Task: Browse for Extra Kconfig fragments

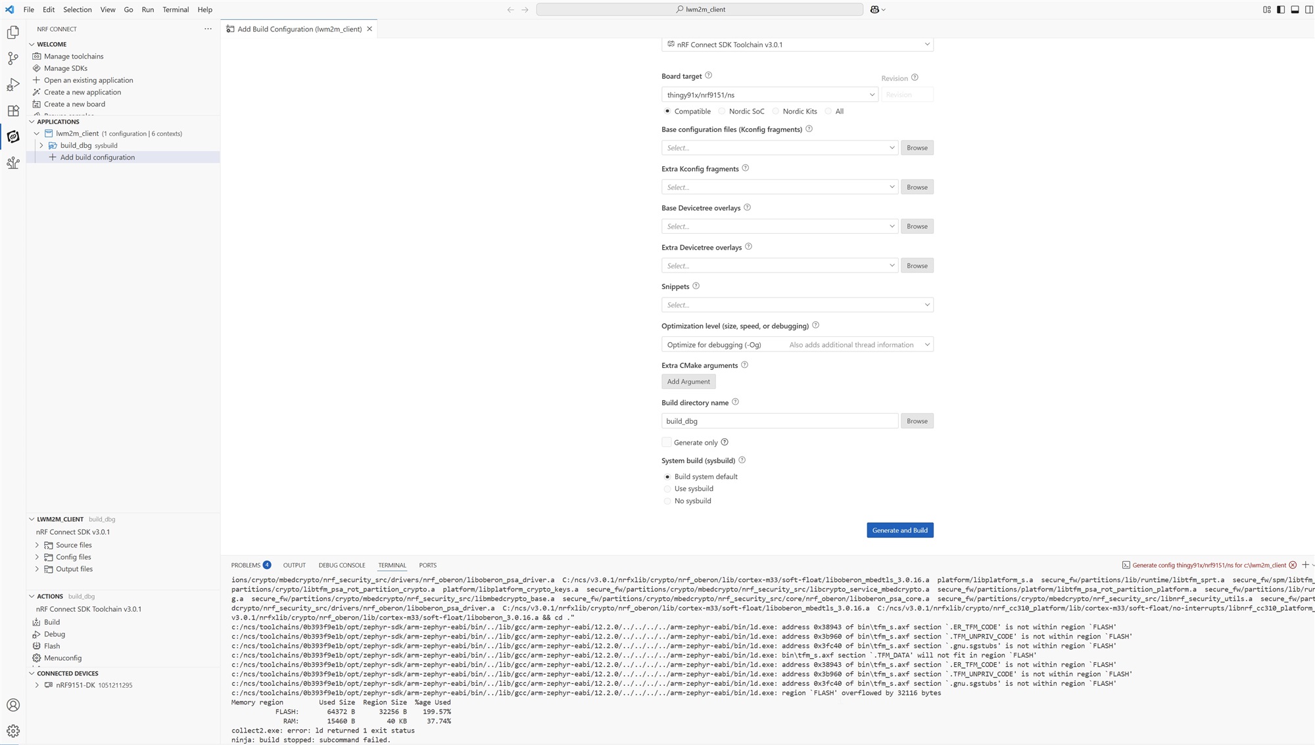Action: pos(917,187)
